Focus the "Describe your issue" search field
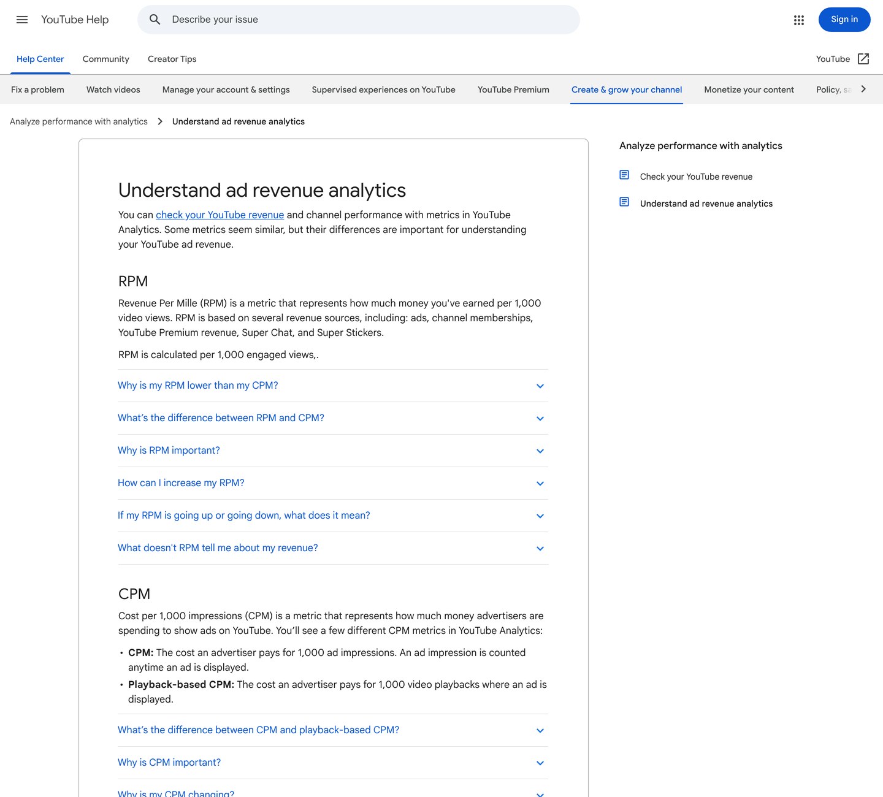Screen dimensions: 883x797 click(x=359, y=20)
